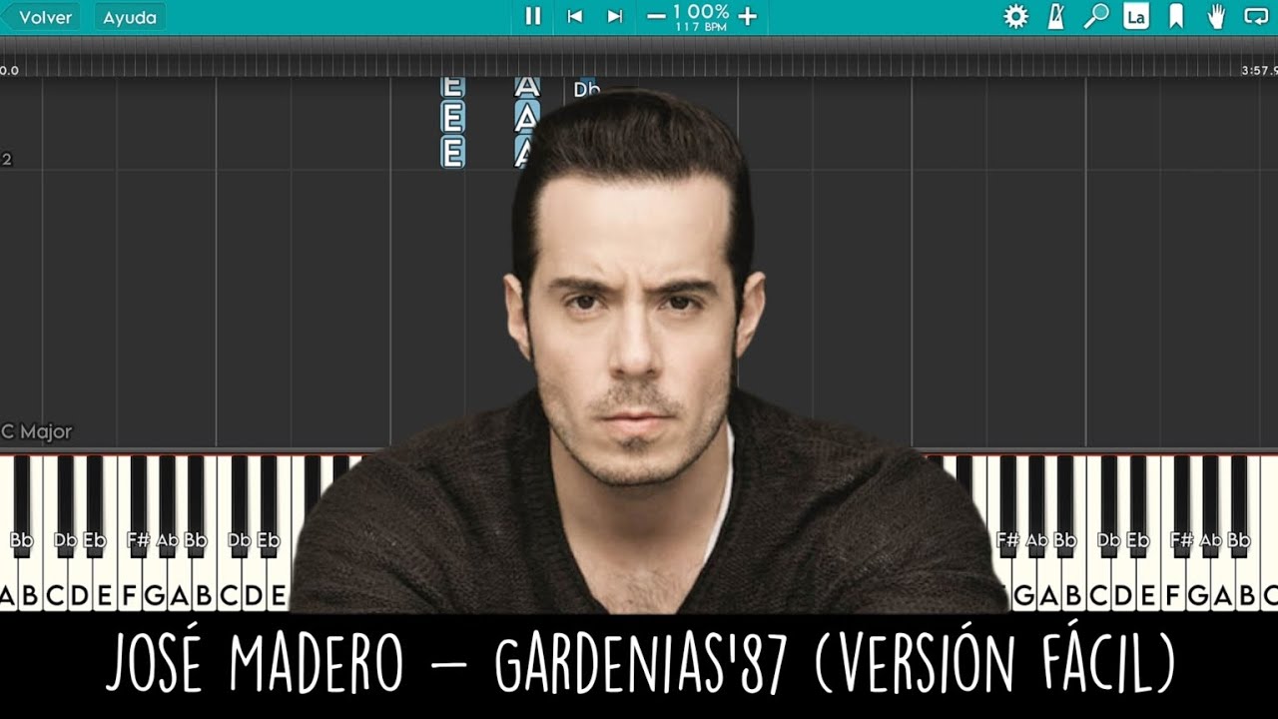
Task: Open hand selection with the hand icon
Action: point(1216,16)
